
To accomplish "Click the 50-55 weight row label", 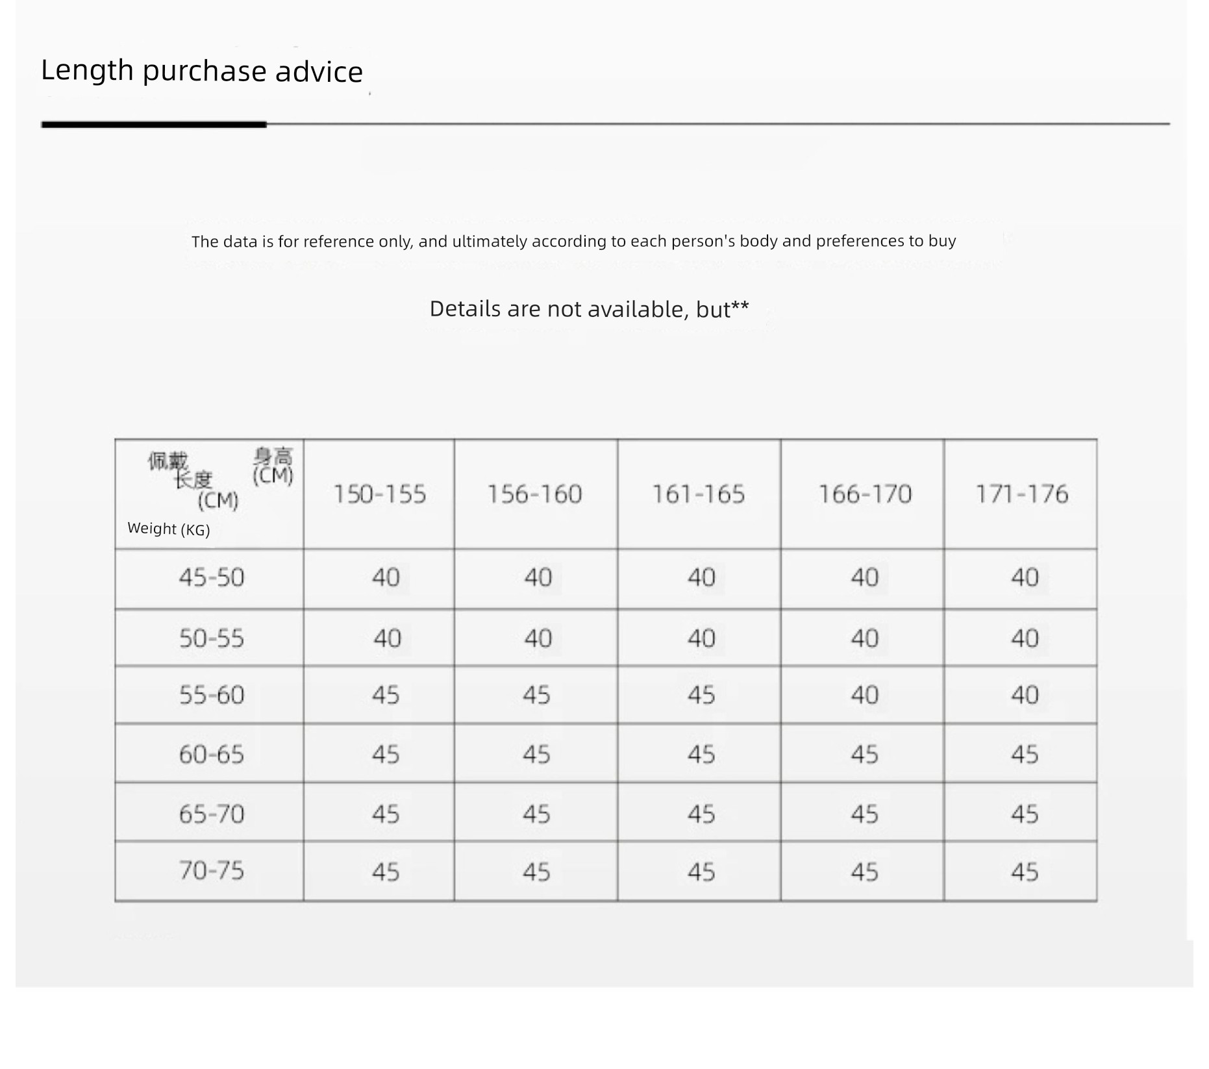I will [x=212, y=638].
